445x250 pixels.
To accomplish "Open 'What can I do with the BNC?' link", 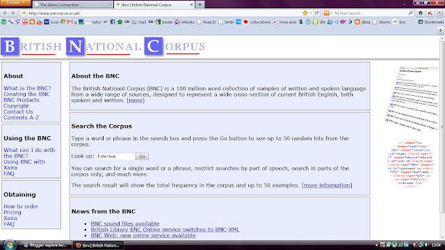I will [29, 153].
